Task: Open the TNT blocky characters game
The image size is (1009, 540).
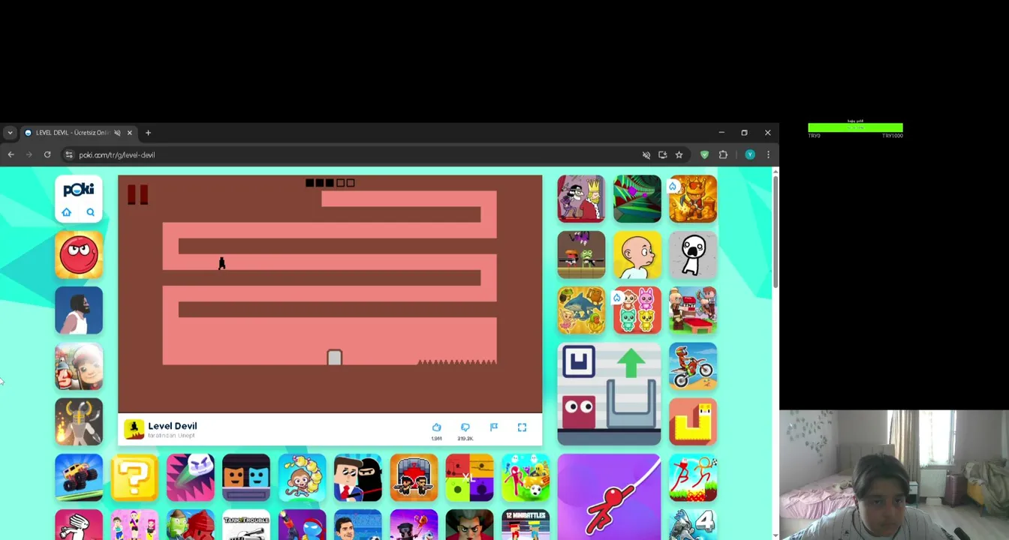Action: (693, 310)
